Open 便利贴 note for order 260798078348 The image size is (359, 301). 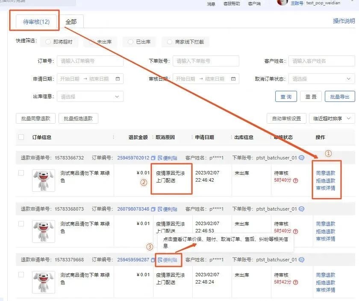168,209
